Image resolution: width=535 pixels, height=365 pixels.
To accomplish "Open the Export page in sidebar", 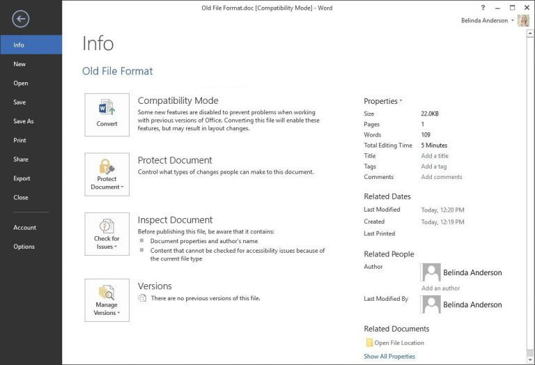I will (x=31, y=178).
